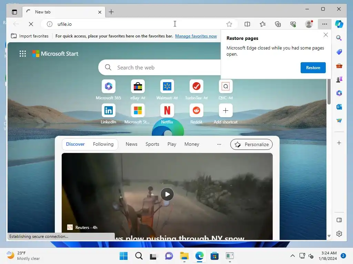
Task: Click Import favorites
Action: 30,36
